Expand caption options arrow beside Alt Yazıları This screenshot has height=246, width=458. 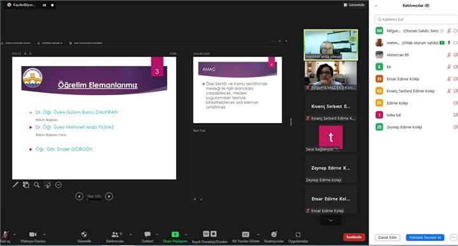(x=258, y=235)
